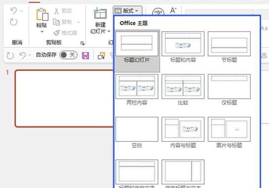Open the 复制 copy dropdown arrow
Viewport: 269px width, 188px height.
click(x=78, y=22)
